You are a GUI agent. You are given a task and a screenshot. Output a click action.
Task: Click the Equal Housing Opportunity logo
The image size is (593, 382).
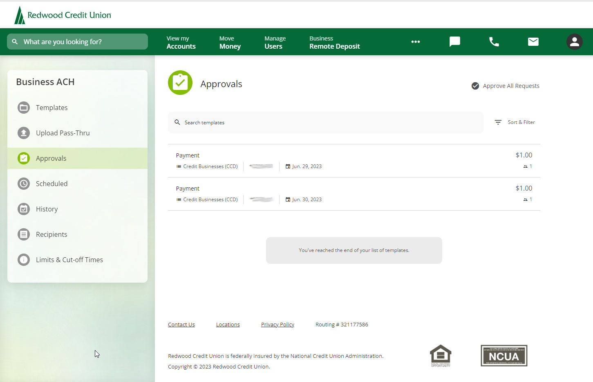tap(441, 356)
